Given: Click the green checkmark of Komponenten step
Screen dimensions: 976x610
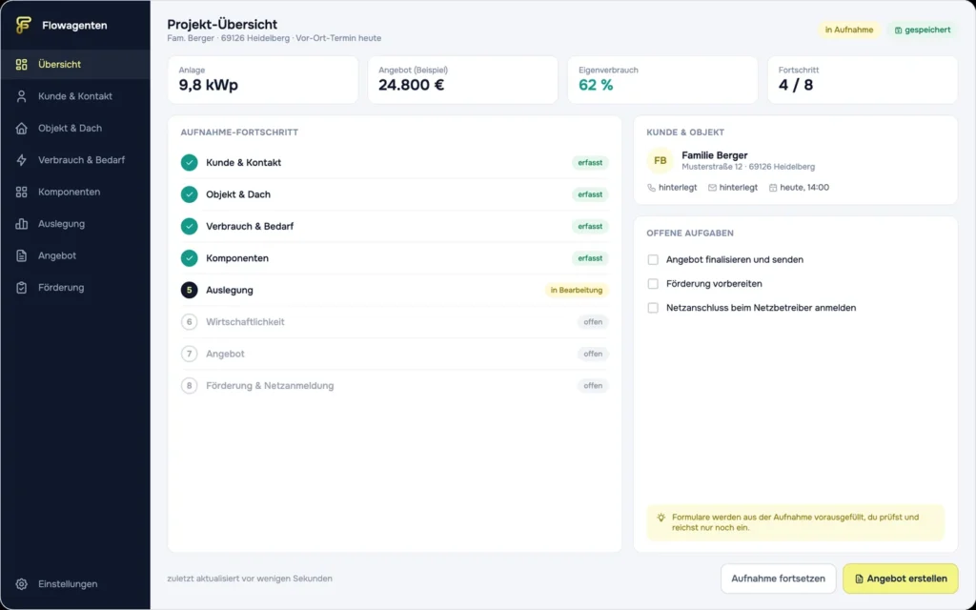Looking at the screenshot, I should (190, 257).
